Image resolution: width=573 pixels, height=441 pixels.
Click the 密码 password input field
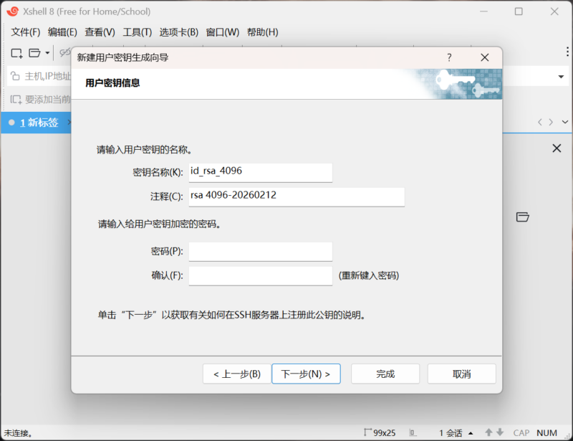coord(260,251)
